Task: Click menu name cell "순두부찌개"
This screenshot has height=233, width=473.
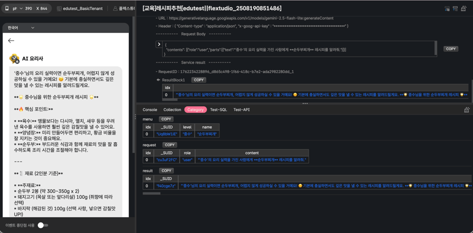Action: (207, 134)
